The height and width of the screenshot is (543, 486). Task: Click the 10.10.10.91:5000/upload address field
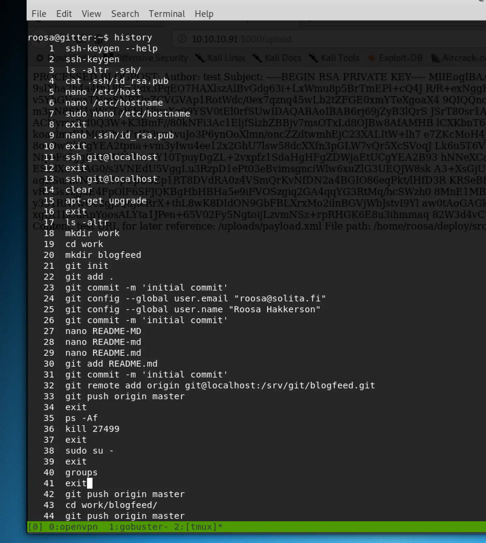pos(242,39)
